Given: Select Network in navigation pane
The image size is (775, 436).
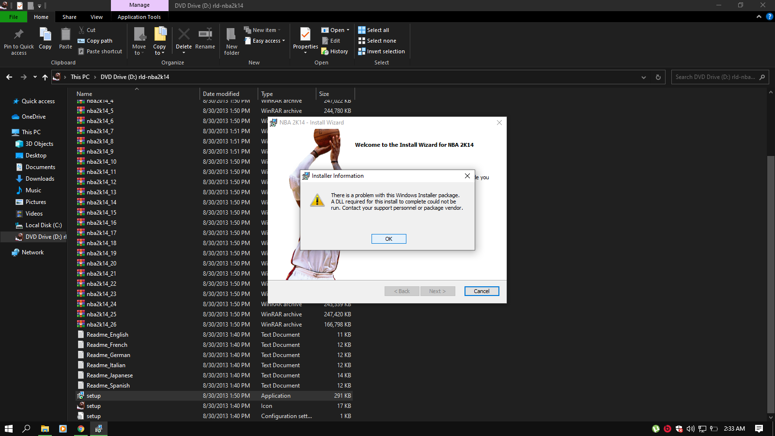Looking at the screenshot, I should (32, 252).
